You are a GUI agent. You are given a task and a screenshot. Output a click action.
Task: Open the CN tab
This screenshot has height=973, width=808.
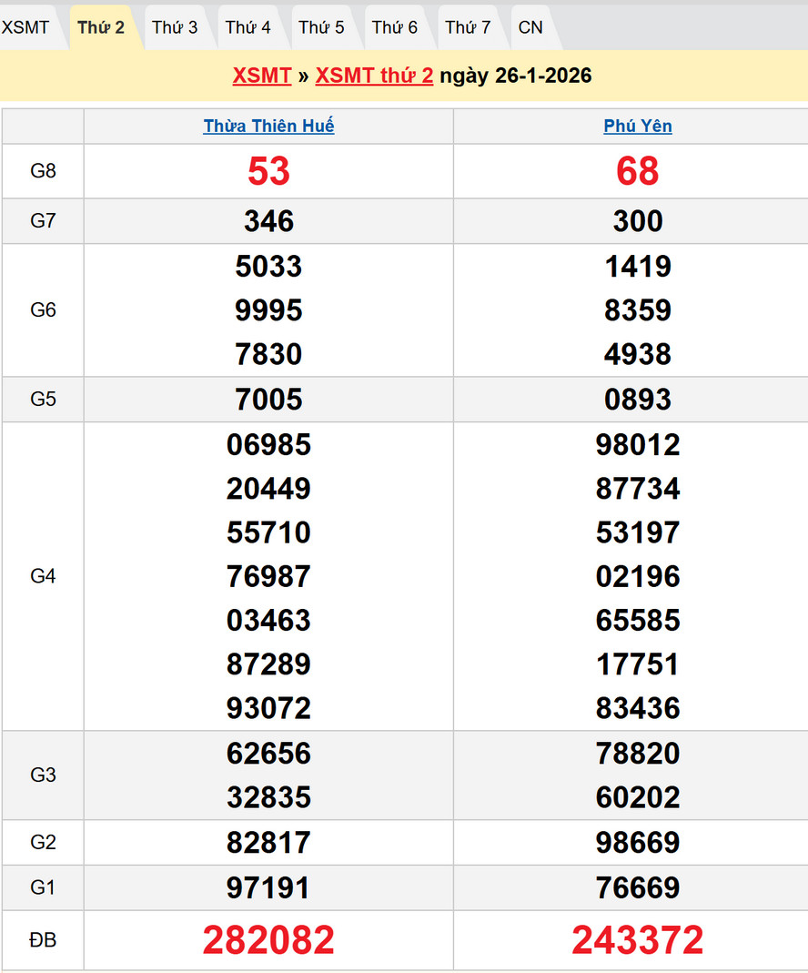(530, 27)
